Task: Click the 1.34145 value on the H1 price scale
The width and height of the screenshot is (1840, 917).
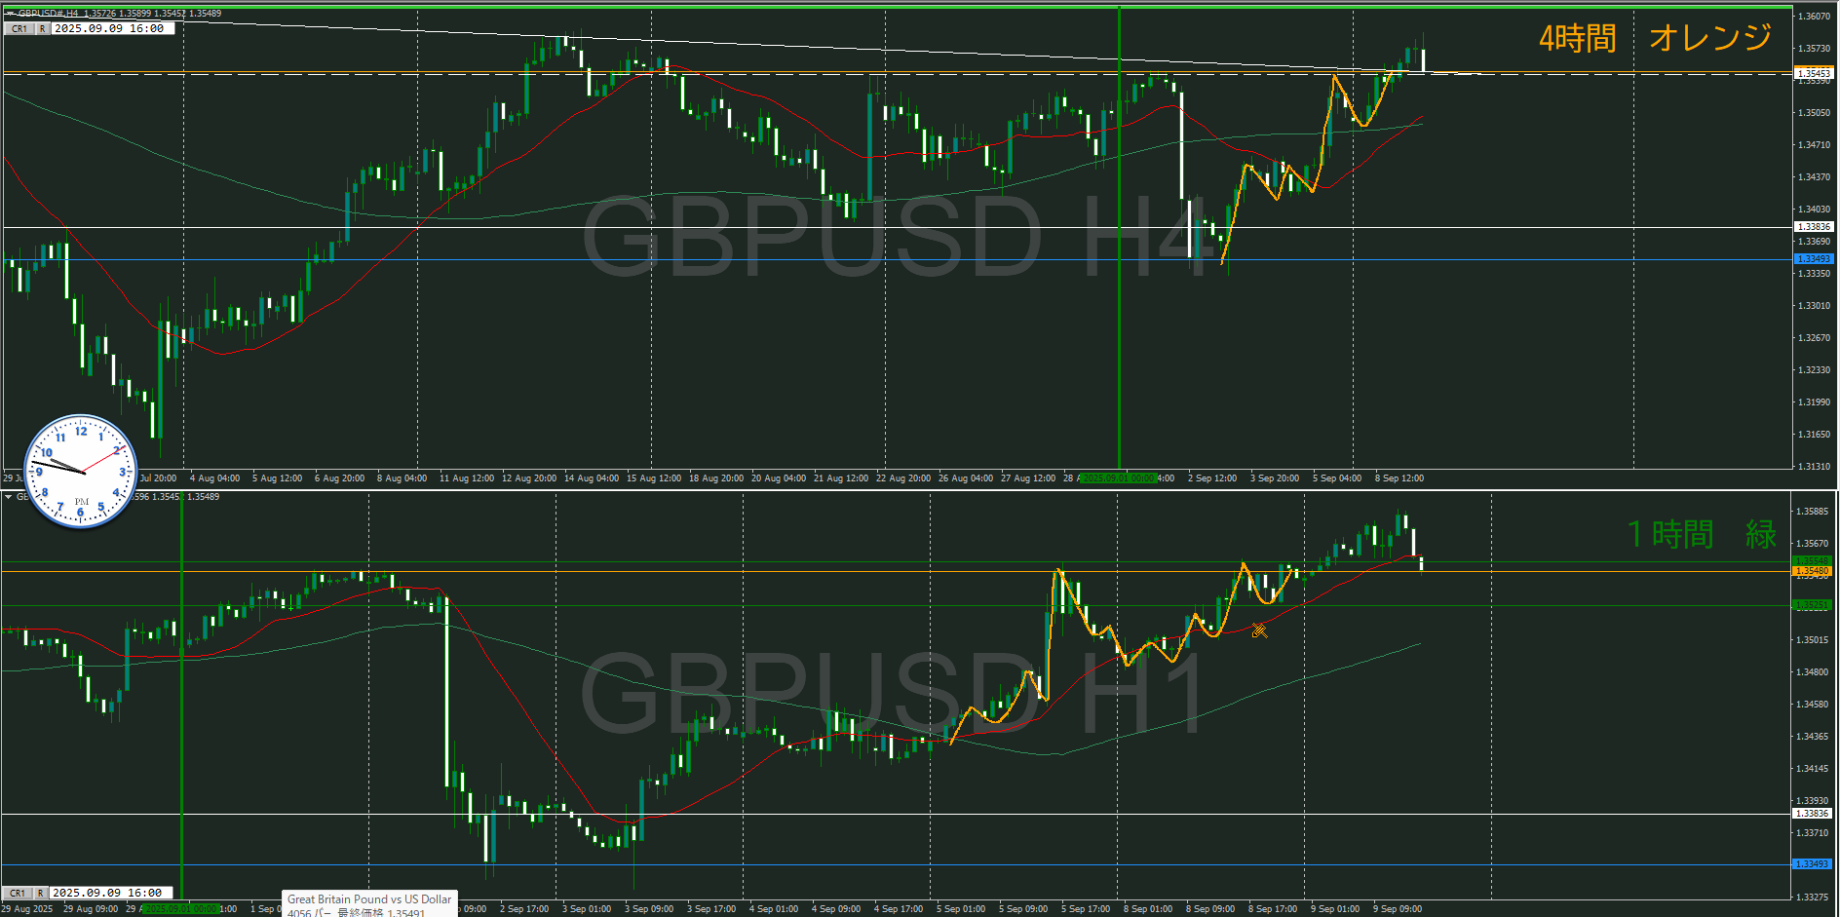Action: 1812,769
